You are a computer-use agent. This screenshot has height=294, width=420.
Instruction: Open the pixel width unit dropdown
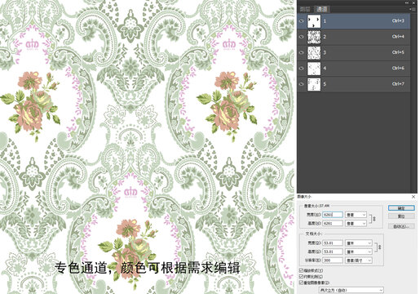pos(356,215)
